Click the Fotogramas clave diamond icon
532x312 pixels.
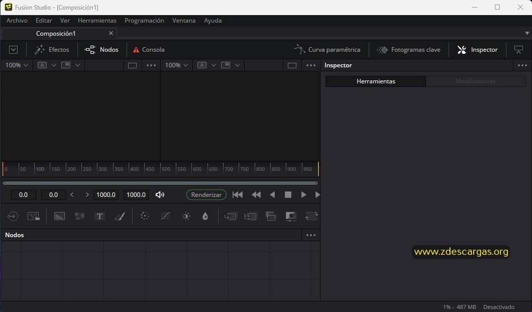tap(382, 50)
